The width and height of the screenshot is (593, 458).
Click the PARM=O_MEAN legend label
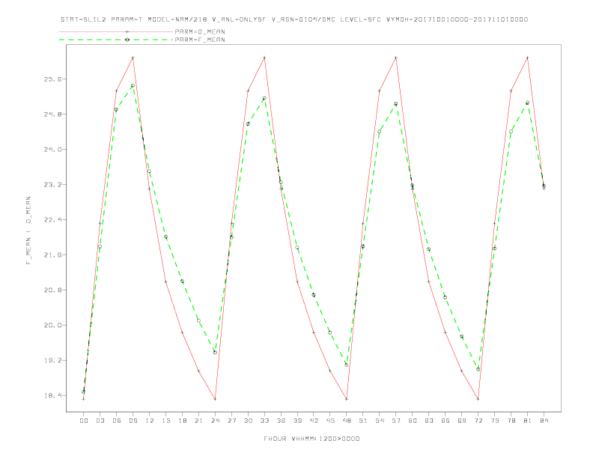pos(200,31)
